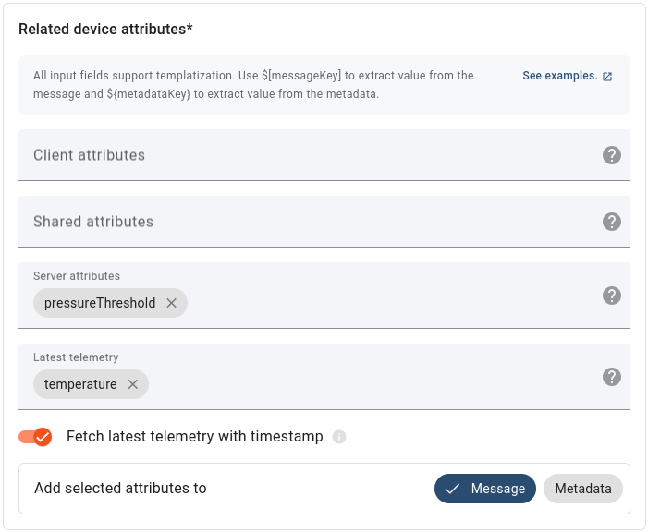Click Server attributes field empty area
The width and height of the screenshot is (648, 532).
point(388,303)
